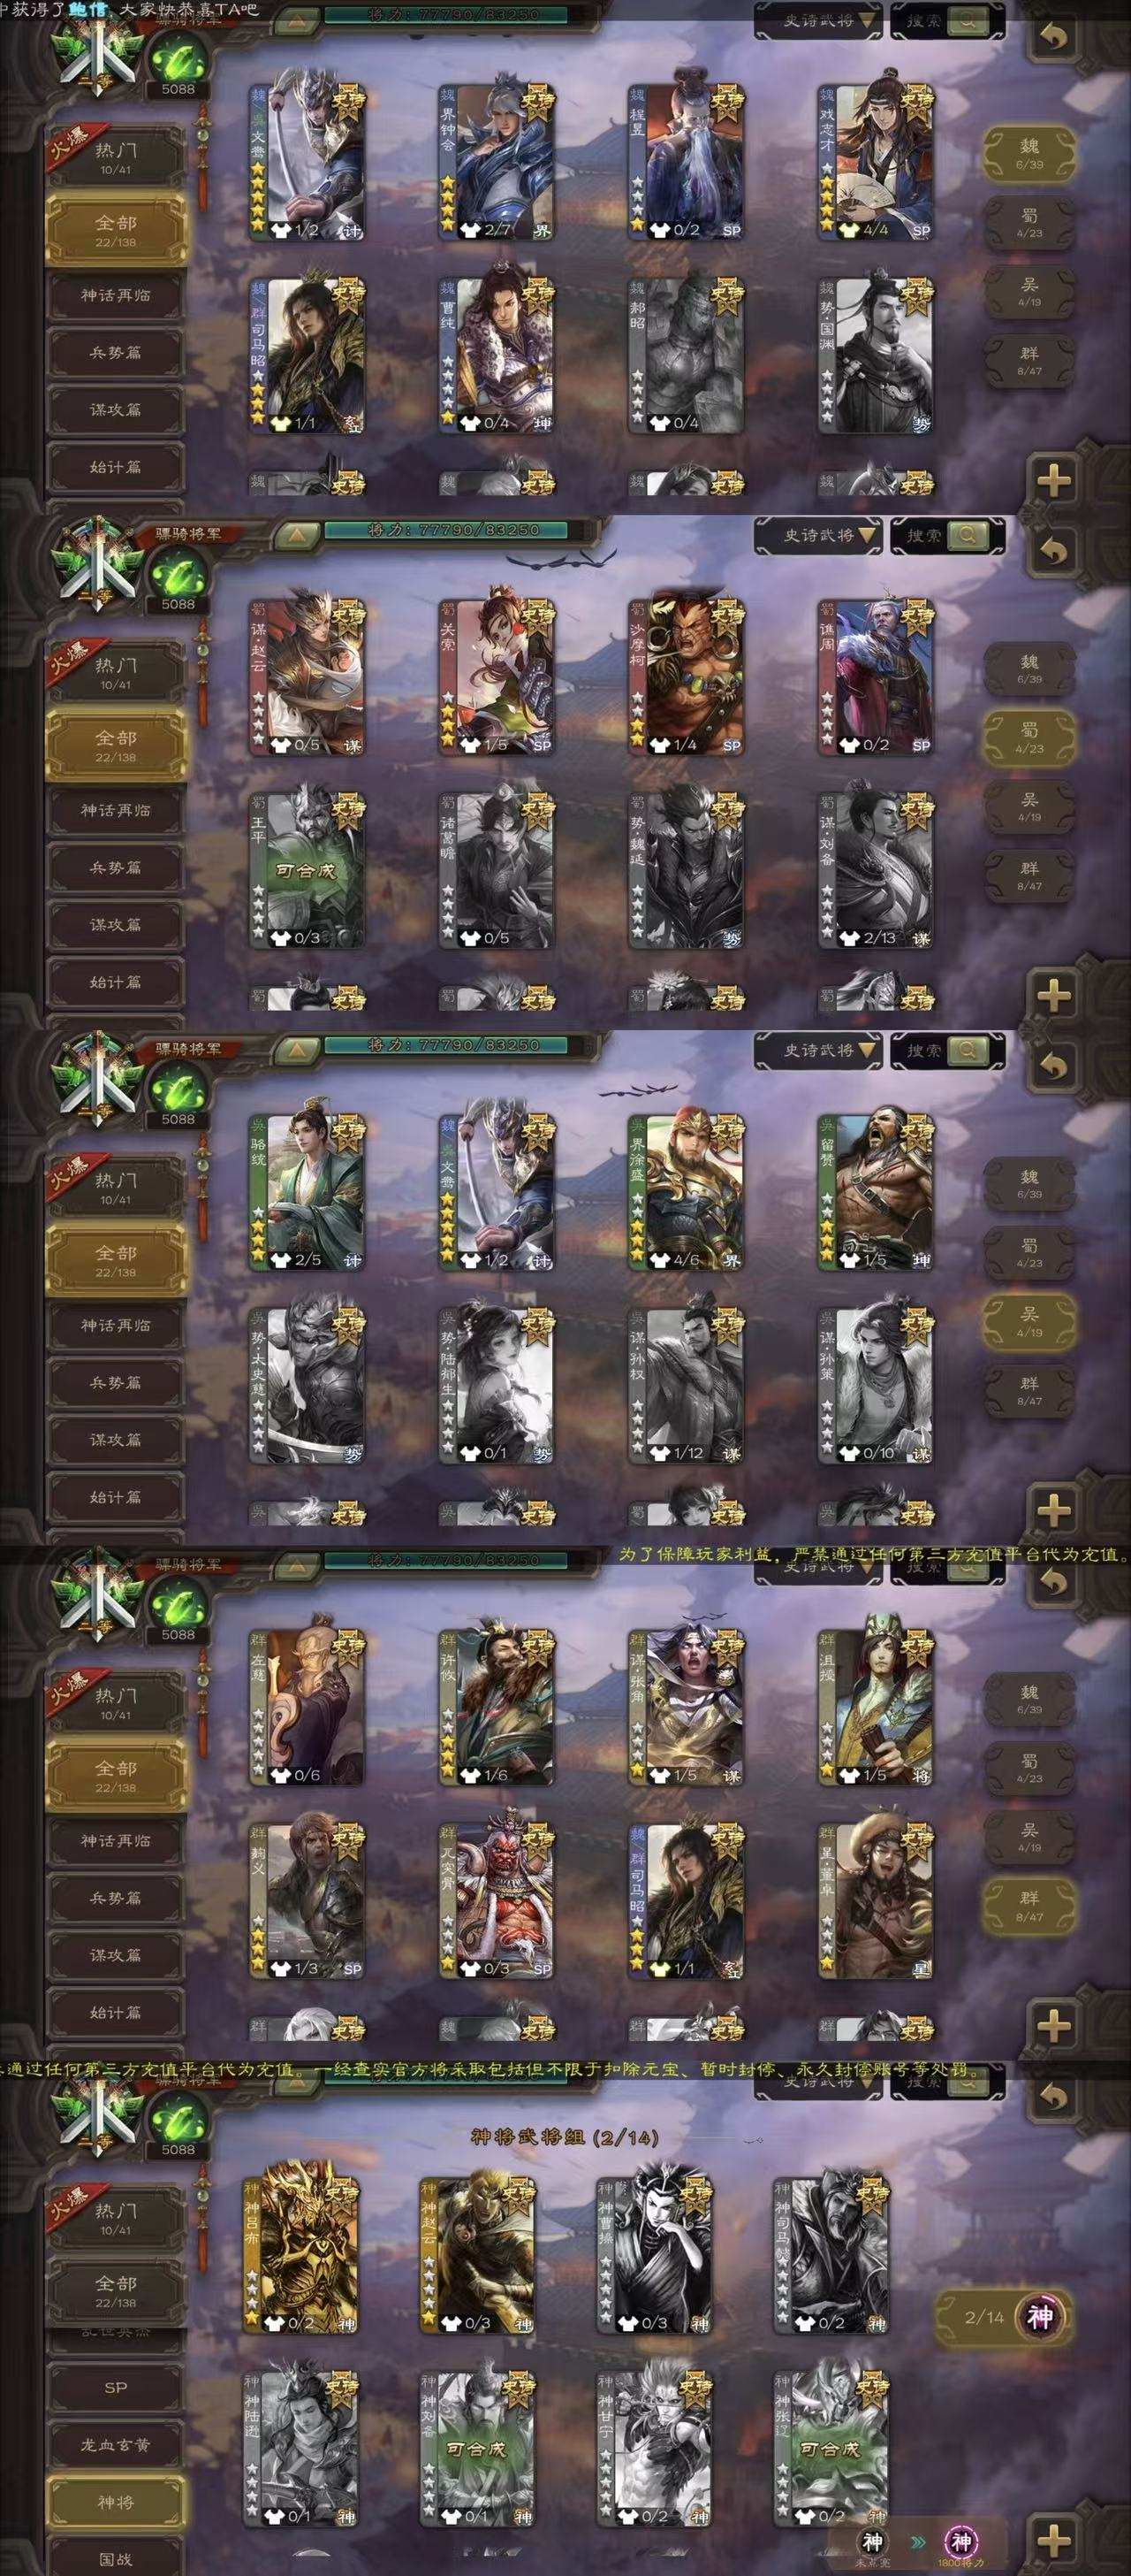This screenshot has width=1131, height=2576.
Task: Click the 将力 progress bar above 骆统 card
Action: (445, 1045)
